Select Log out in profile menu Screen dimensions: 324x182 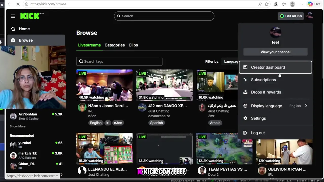pyautogui.click(x=275, y=133)
